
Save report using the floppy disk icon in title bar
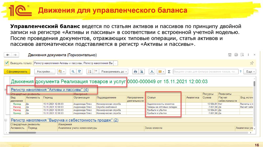pyautogui.click(x=230, y=55)
